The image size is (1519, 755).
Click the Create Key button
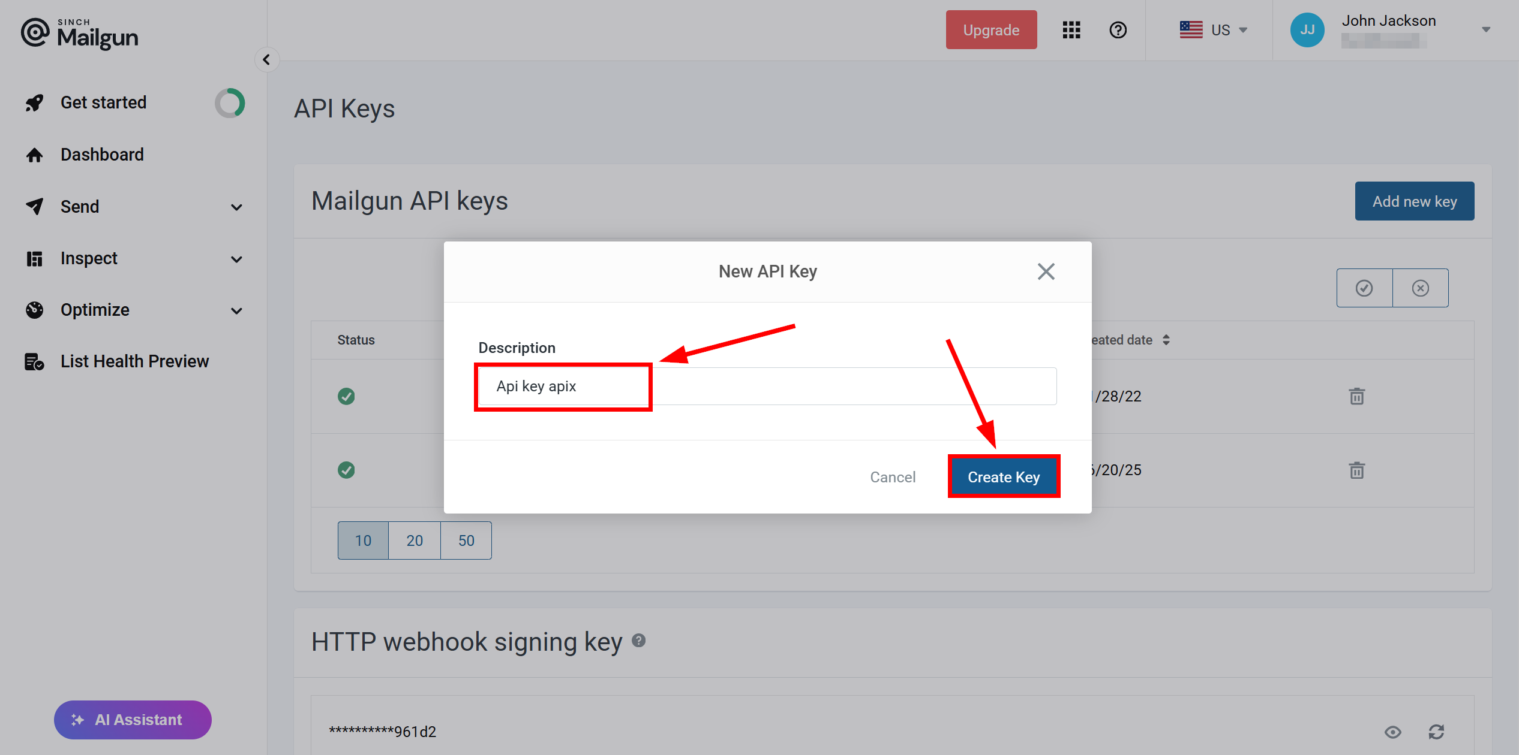click(1004, 477)
